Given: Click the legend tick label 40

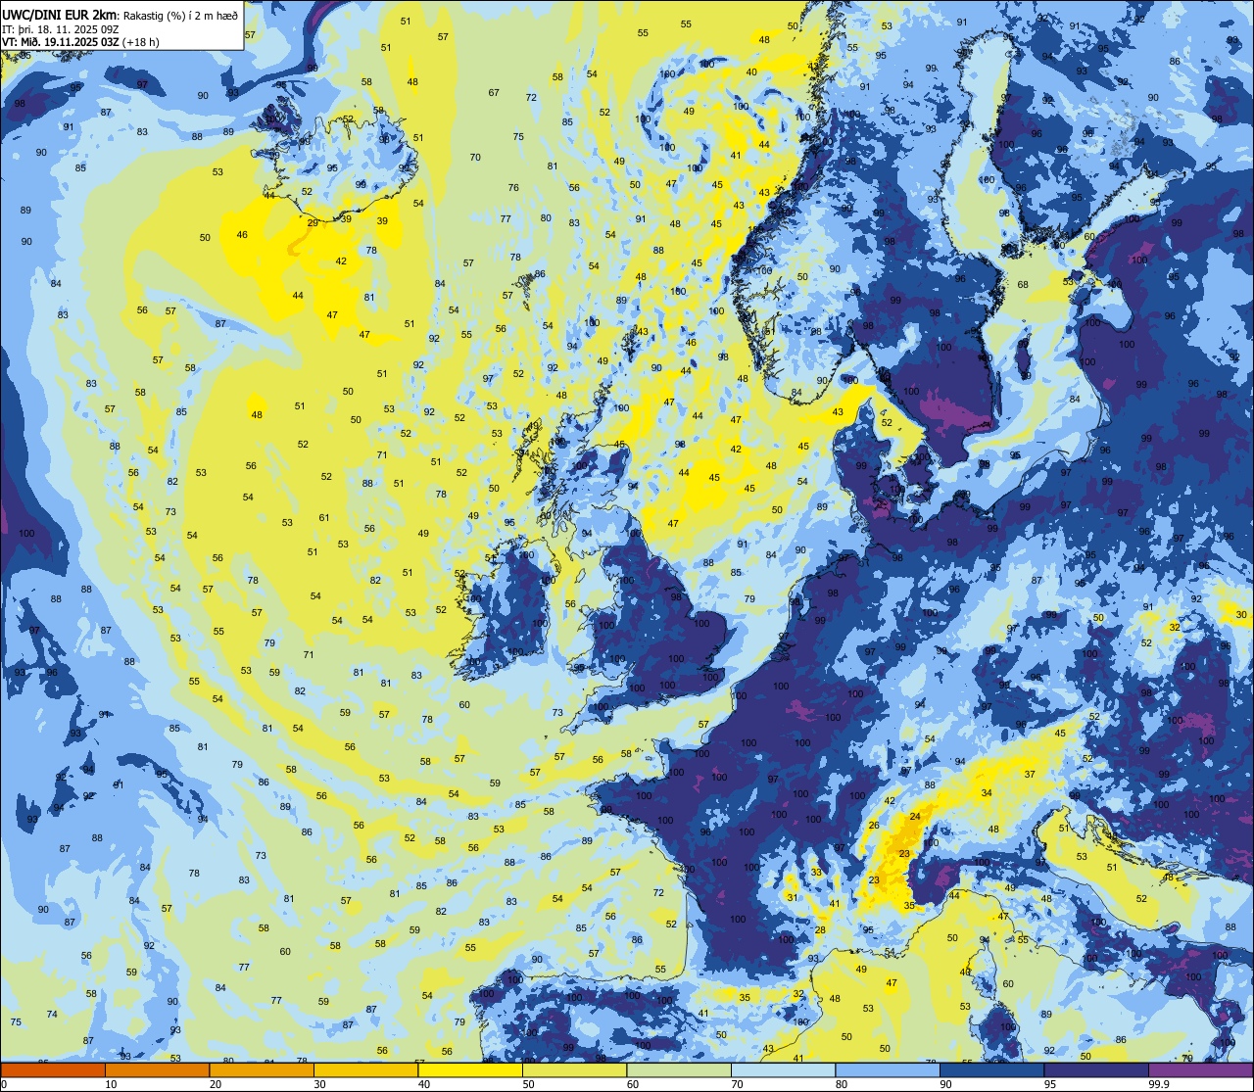Looking at the screenshot, I should click(424, 1084).
